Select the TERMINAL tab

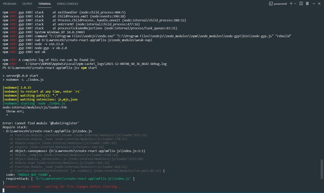[44, 4]
